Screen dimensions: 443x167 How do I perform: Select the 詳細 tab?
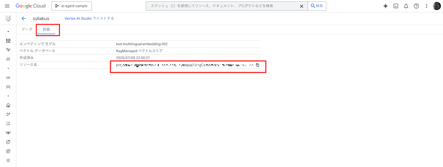pyautogui.click(x=47, y=29)
